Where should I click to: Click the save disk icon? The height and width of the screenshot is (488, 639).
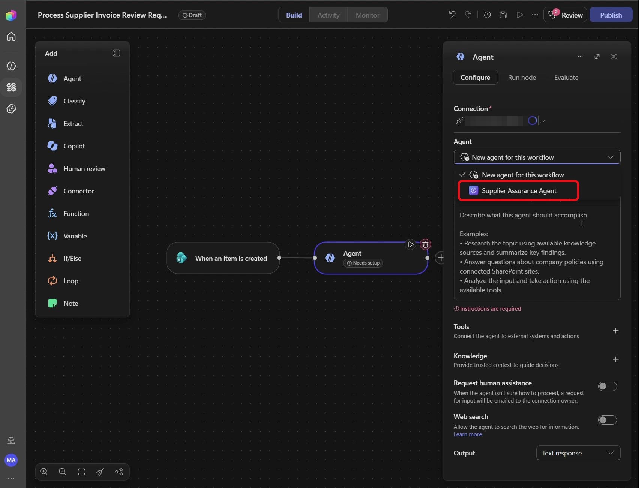[503, 15]
